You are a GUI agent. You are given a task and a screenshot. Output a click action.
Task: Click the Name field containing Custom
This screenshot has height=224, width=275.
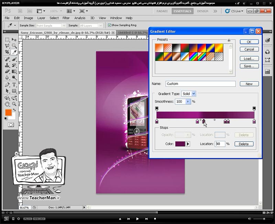(200, 84)
